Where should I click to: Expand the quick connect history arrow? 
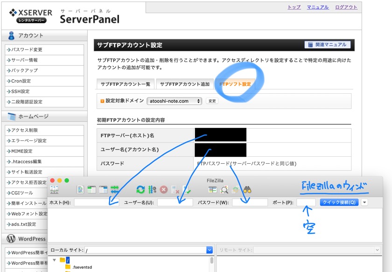click(364, 202)
